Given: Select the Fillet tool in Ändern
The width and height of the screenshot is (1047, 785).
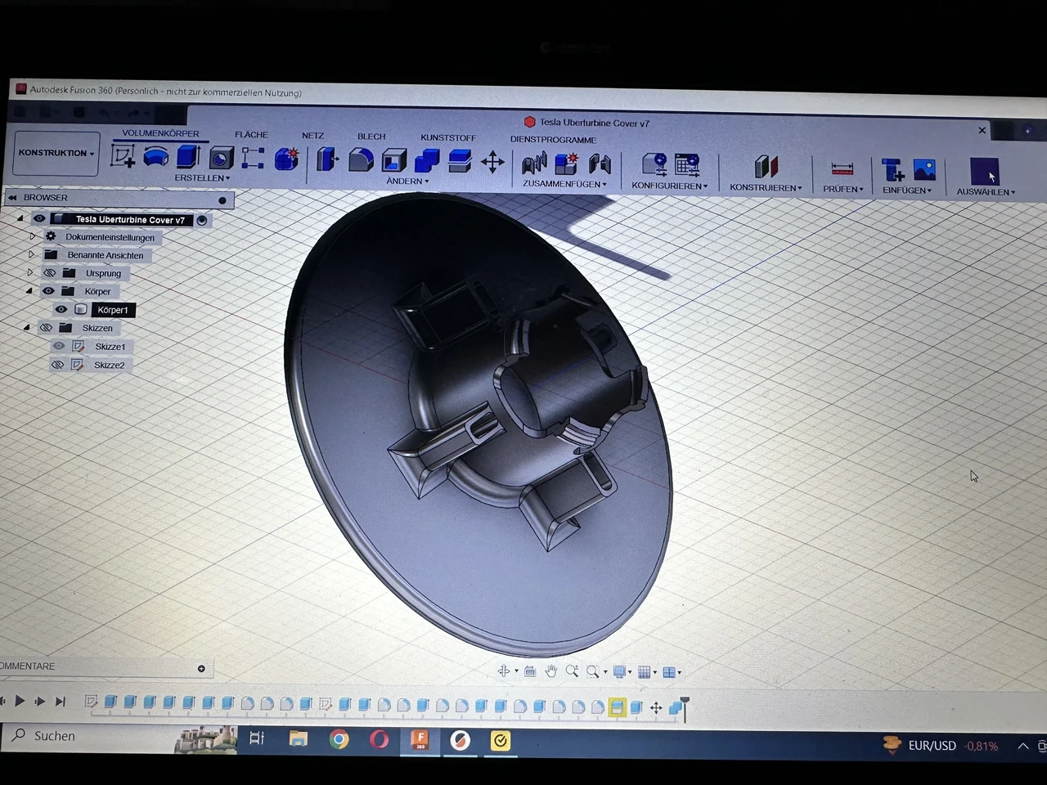Looking at the screenshot, I should 361,160.
